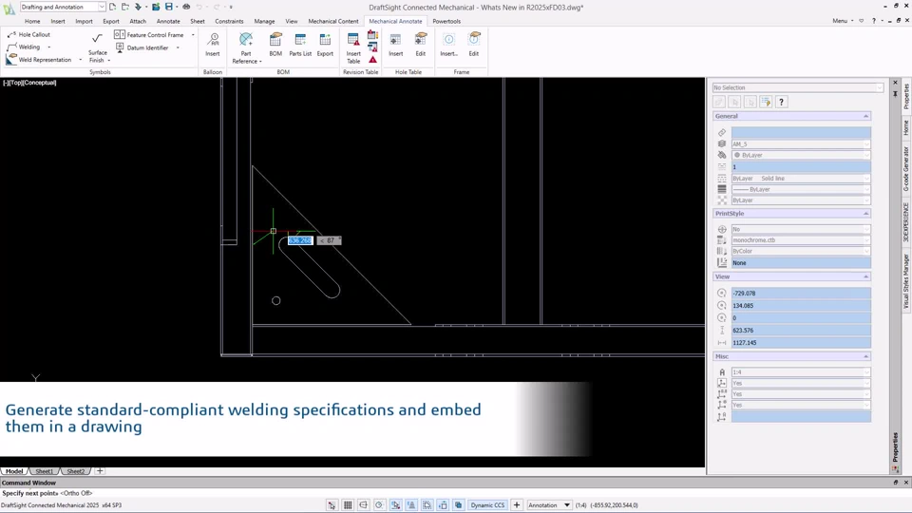Image resolution: width=912 pixels, height=513 pixels.
Task: Open the Surface Finish symbol tool
Action: pyautogui.click(x=97, y=47)
